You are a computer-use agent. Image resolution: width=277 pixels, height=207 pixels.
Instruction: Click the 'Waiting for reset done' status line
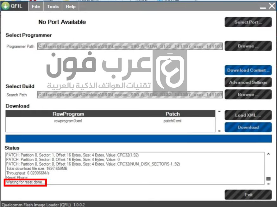pyautogui.click(x=25, y=182)
